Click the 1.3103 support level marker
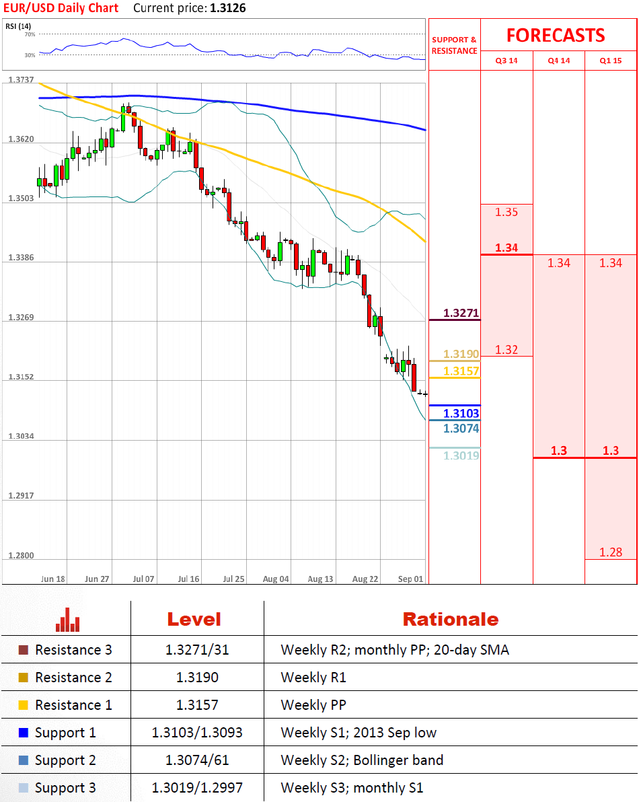Image resolution: width=639 pixels, height=802 pixels. click(461, 413)
